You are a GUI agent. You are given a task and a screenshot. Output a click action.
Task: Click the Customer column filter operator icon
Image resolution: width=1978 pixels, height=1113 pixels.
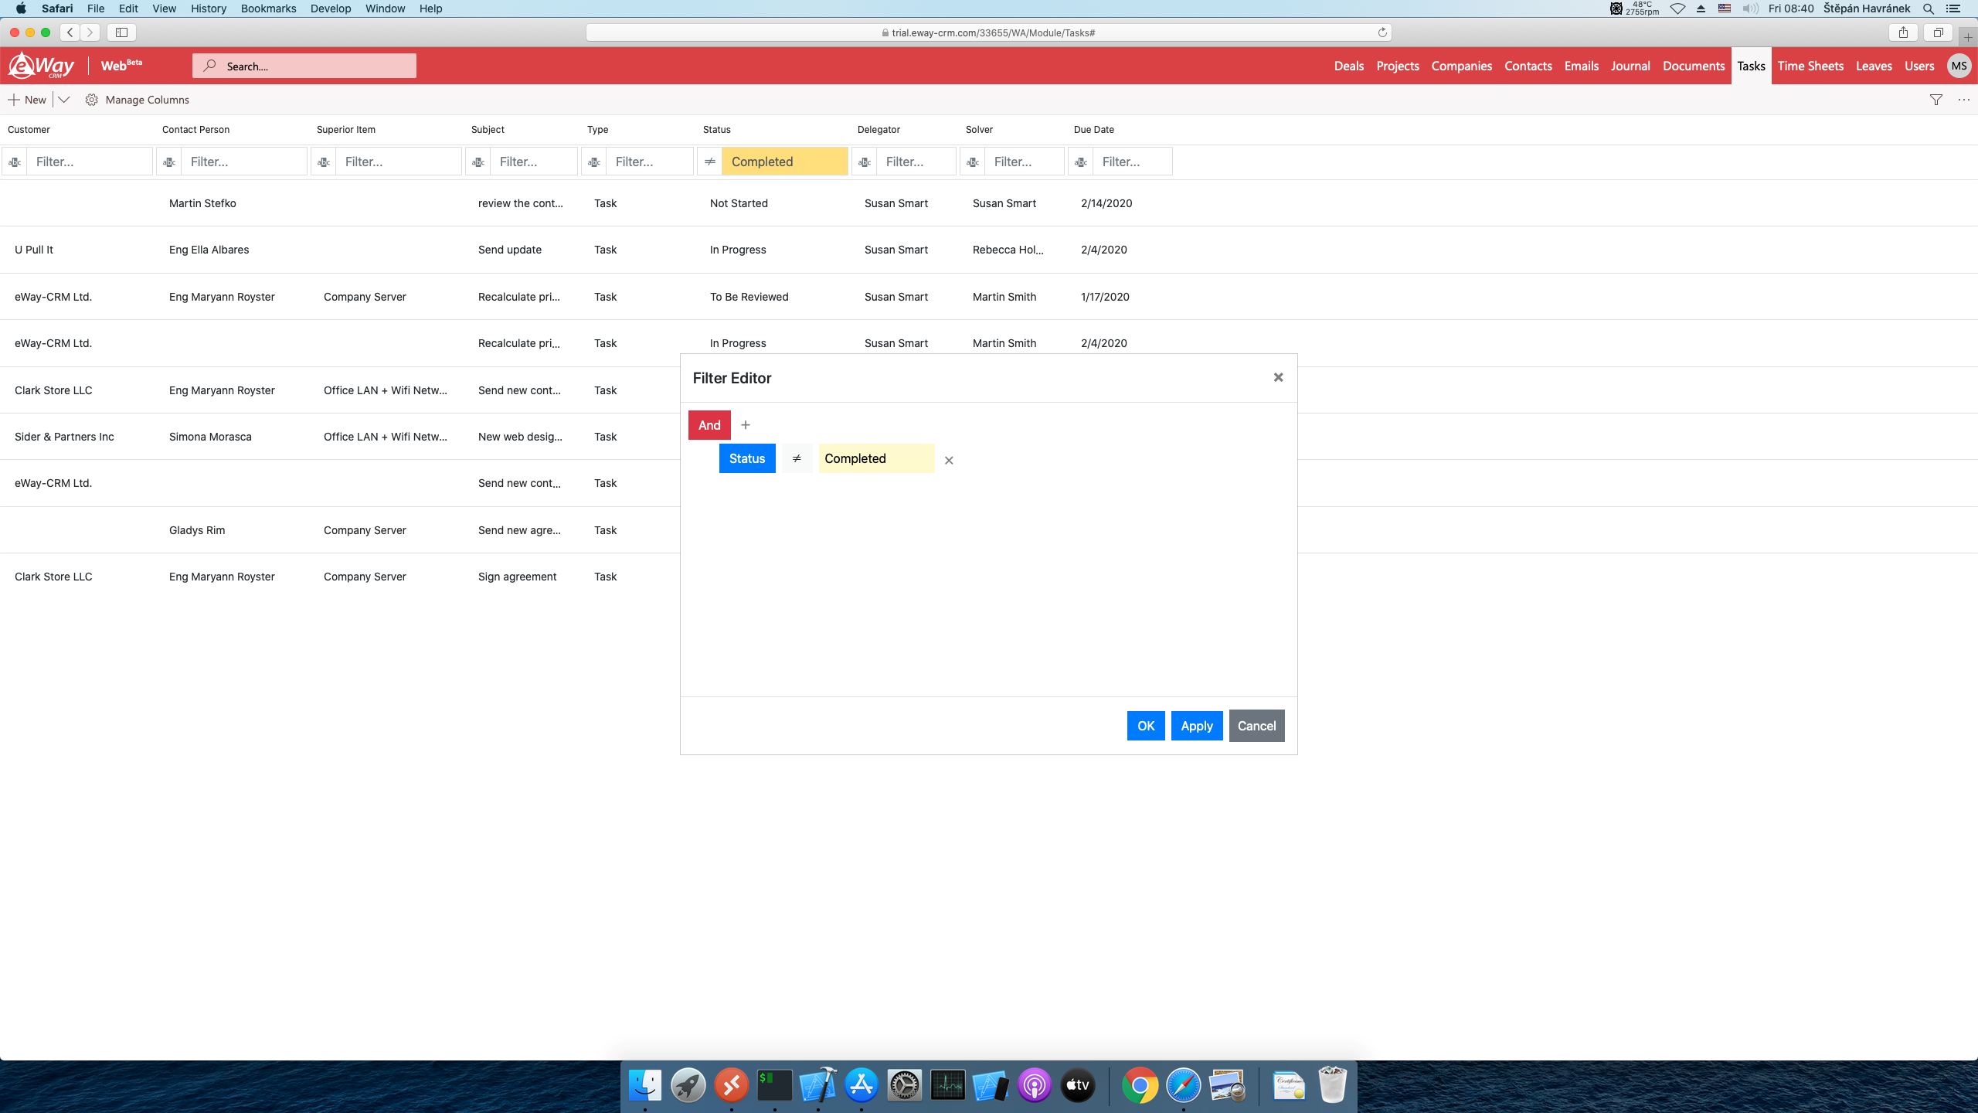(15, 162)
